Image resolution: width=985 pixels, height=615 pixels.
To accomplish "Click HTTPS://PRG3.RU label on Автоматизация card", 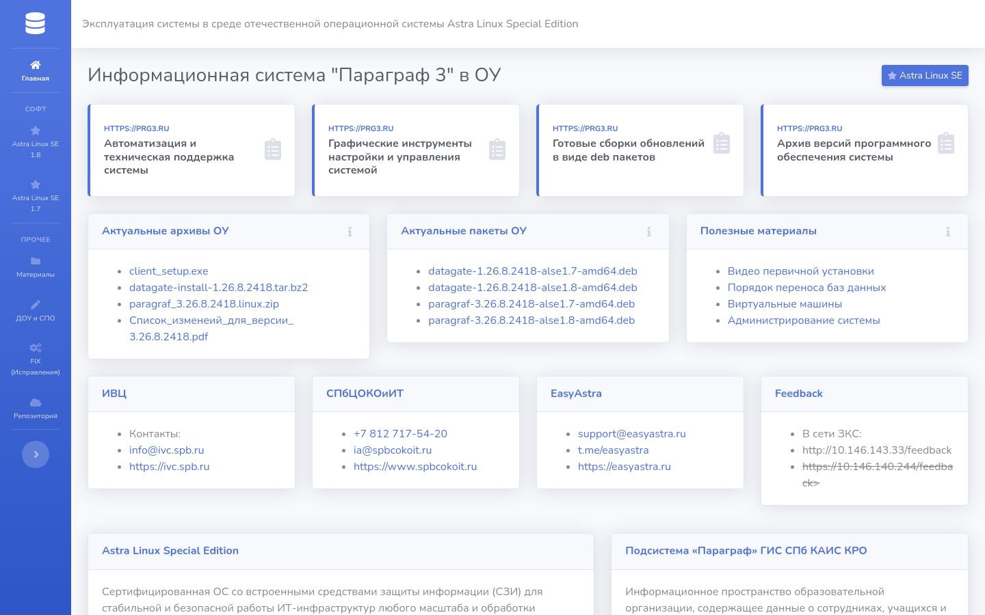I will click(137, 128).
